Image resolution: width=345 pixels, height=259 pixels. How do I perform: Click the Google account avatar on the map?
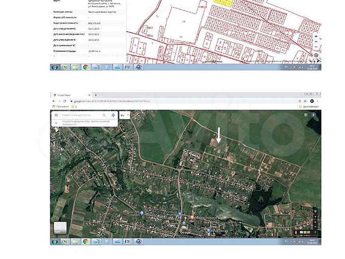tap(314, 115)
